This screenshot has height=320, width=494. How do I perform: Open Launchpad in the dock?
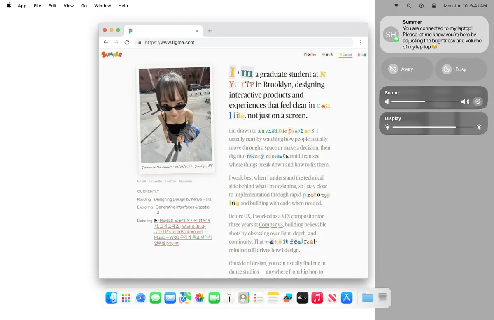click(x=126, y=298)
